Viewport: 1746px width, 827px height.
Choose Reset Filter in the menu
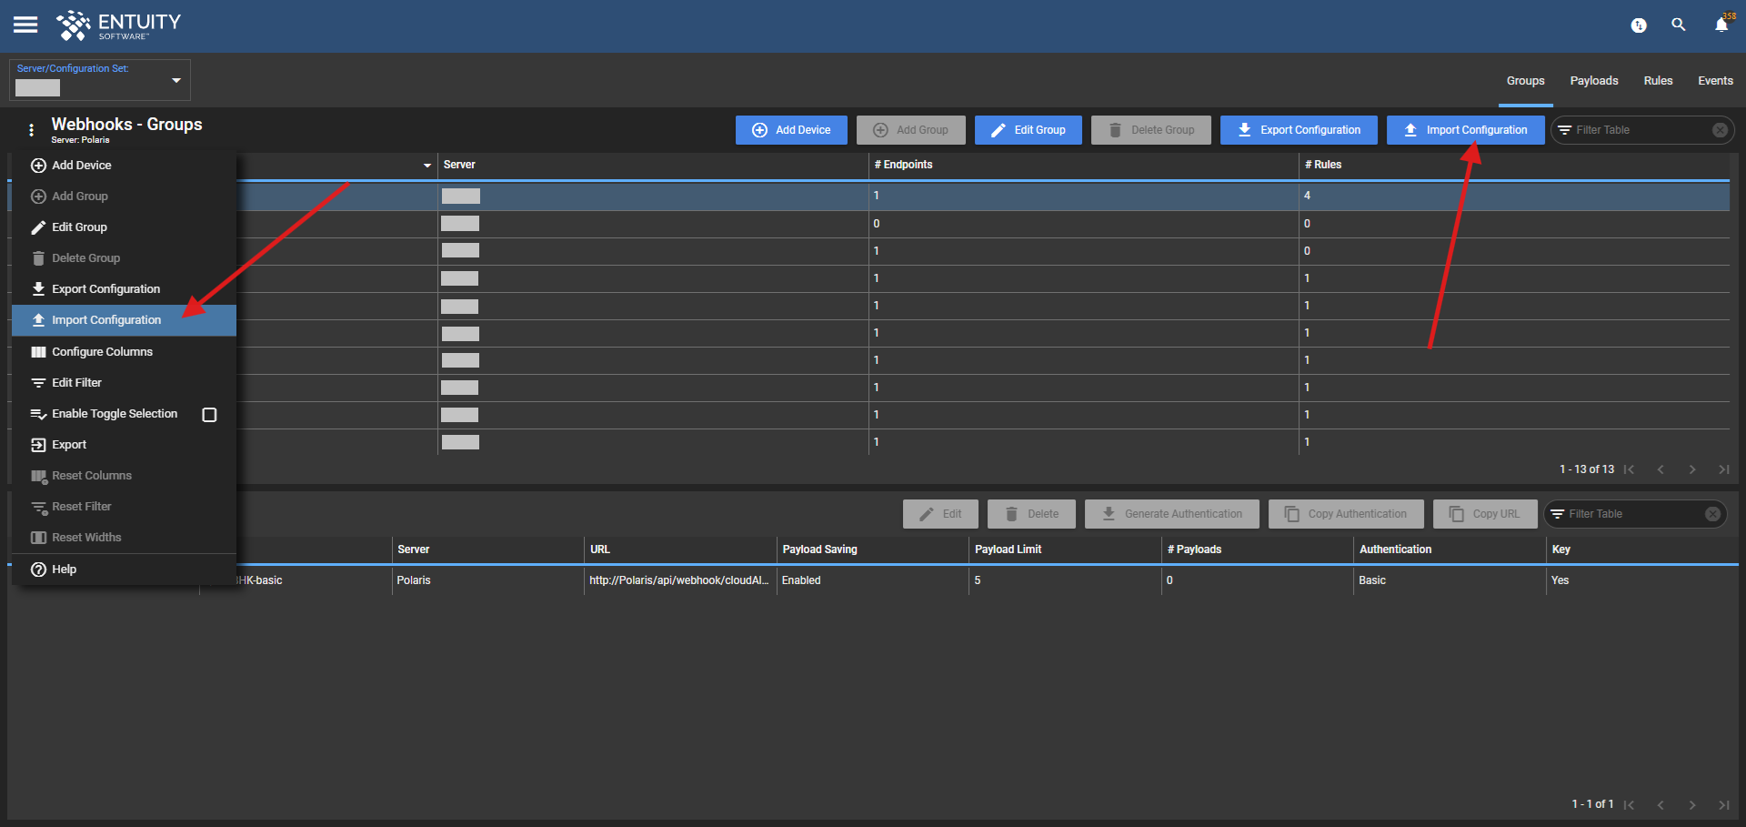click(x=124, y=507)
